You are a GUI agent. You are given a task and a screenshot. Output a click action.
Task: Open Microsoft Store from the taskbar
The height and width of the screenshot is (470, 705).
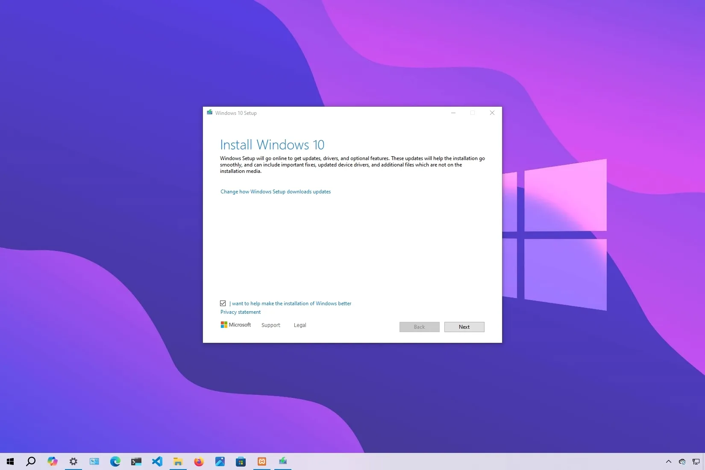click(241, 461)
